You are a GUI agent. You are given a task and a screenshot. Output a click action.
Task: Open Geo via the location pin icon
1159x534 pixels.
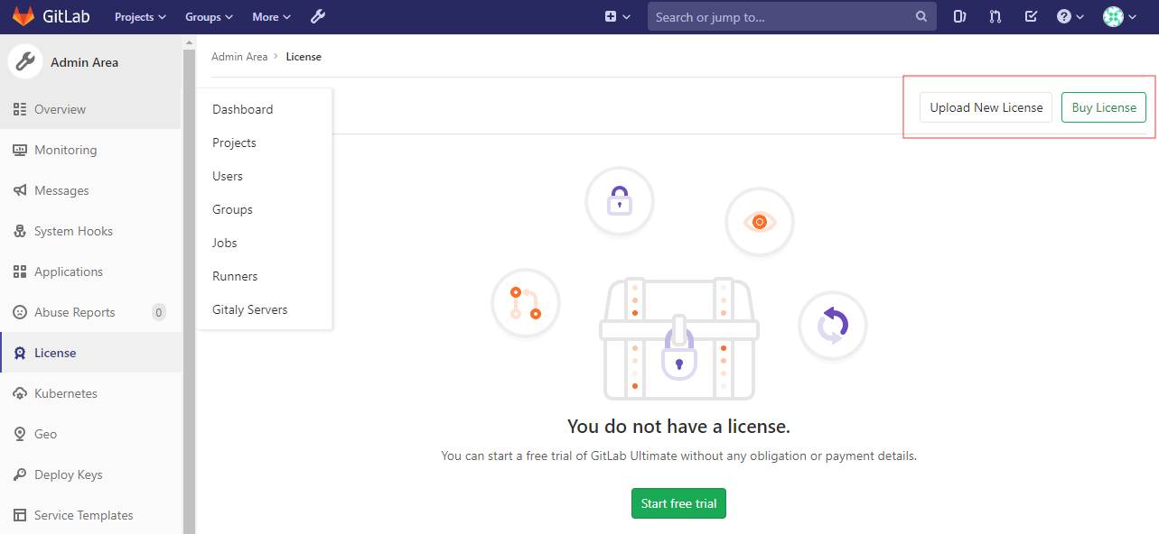pyautogui.click(x=19, y=434)
